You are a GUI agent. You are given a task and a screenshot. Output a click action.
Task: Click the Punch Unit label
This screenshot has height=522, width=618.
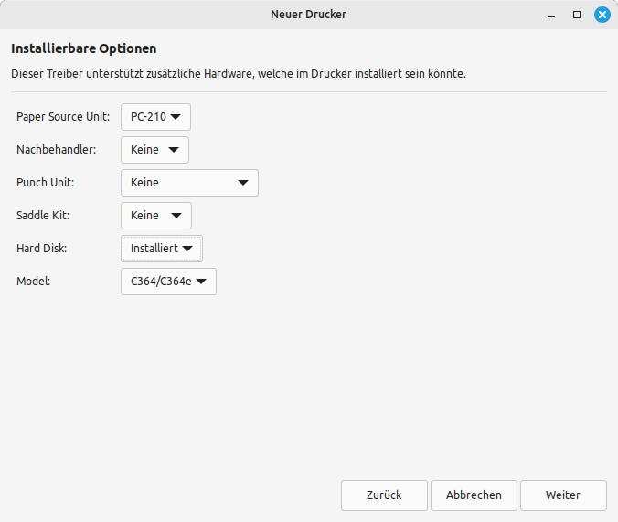(46, 183)
